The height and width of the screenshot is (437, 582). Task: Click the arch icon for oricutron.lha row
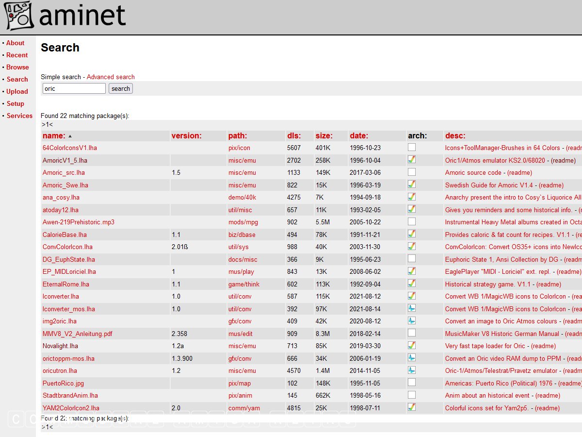click(412, 370)
